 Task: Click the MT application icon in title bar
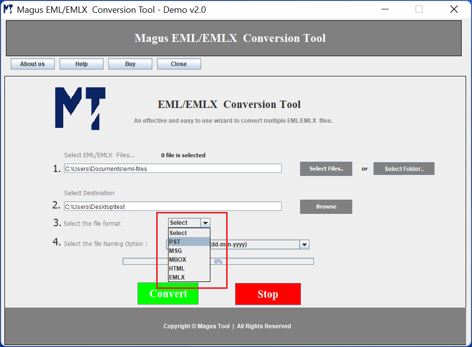point(8,9)
